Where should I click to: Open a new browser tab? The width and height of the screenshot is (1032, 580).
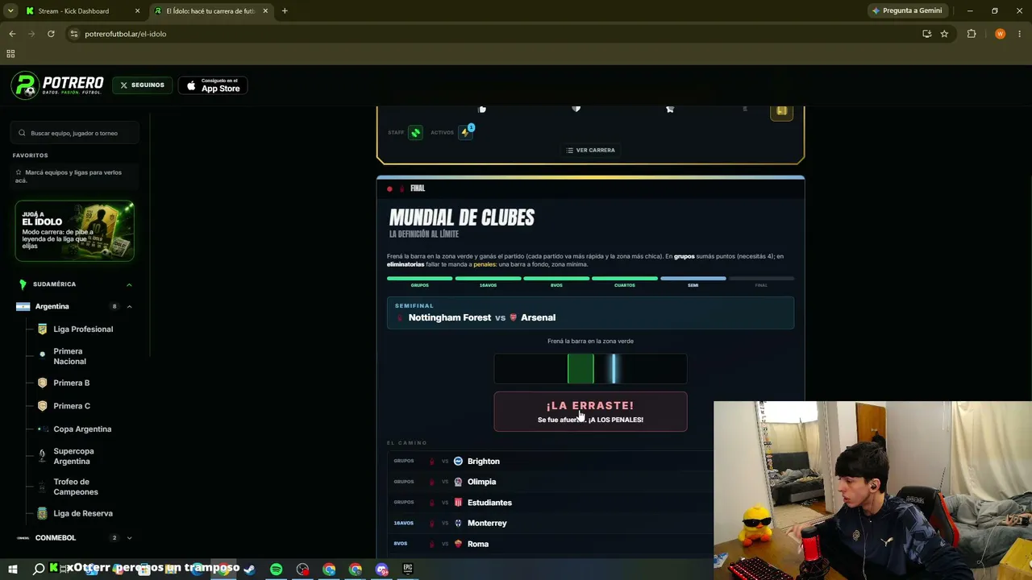click(x=285, y=11)
